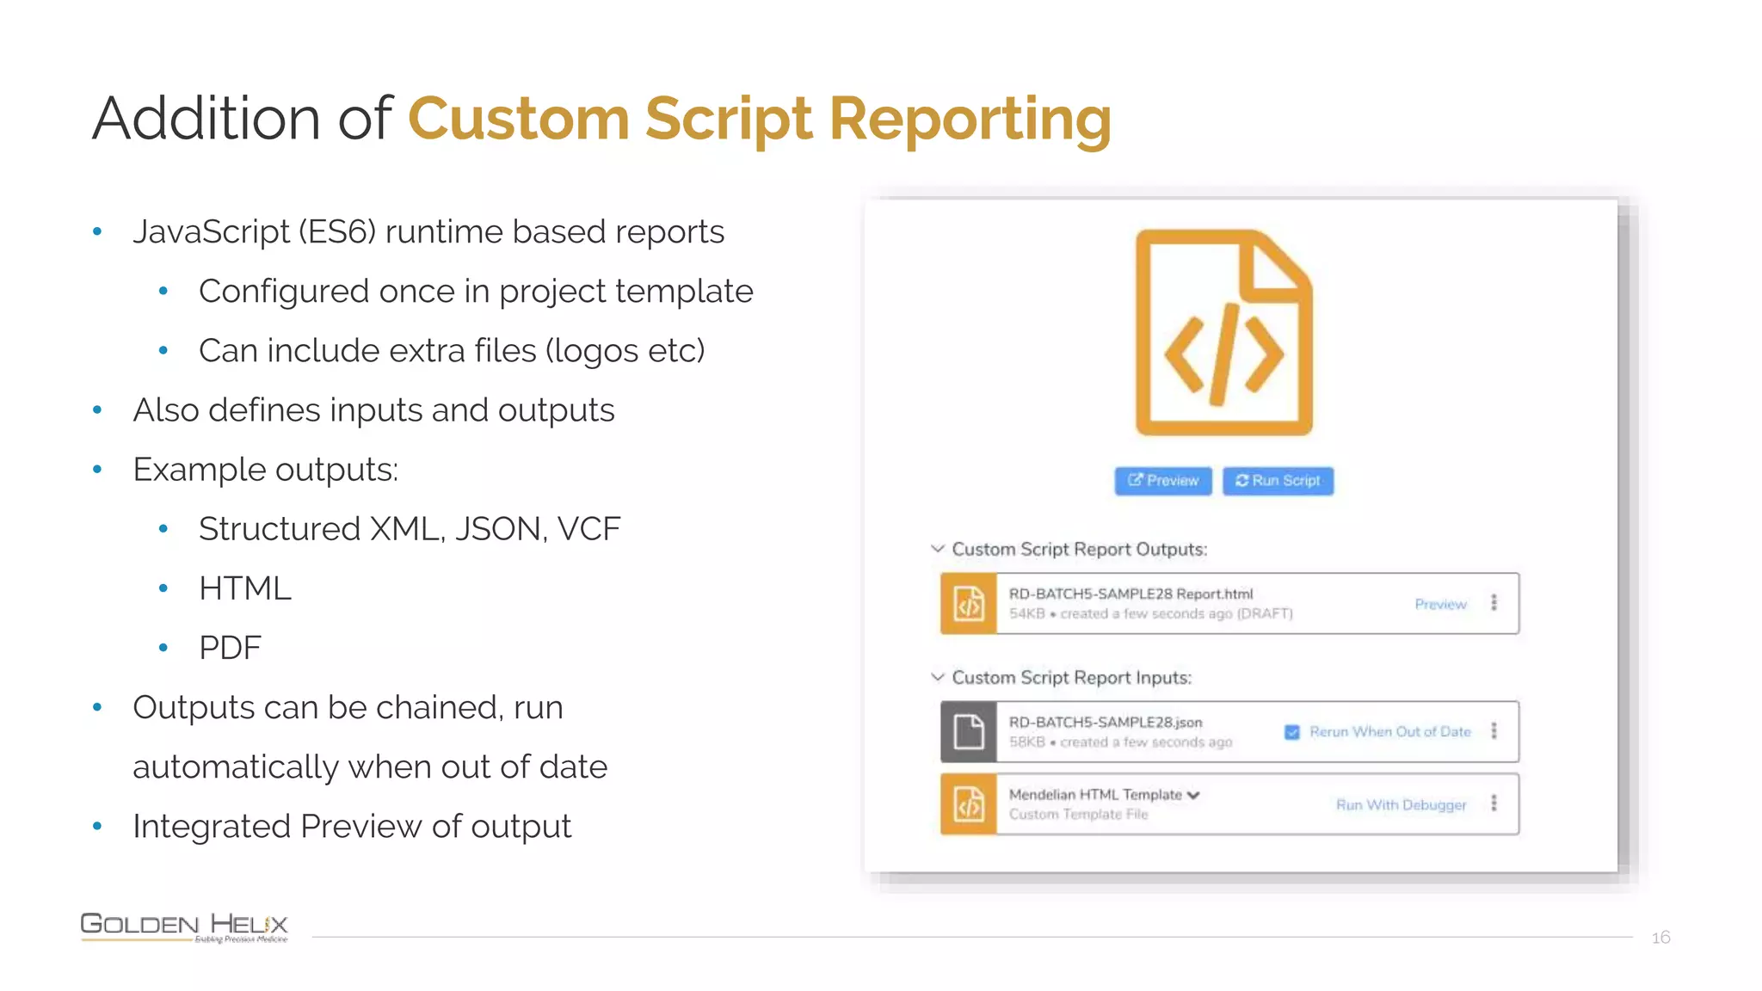Viewport: 1762px width, 991px height.
Task: Click the bullet 'Structured XML, JSON, VCF'
Action: tap(410, 529)
